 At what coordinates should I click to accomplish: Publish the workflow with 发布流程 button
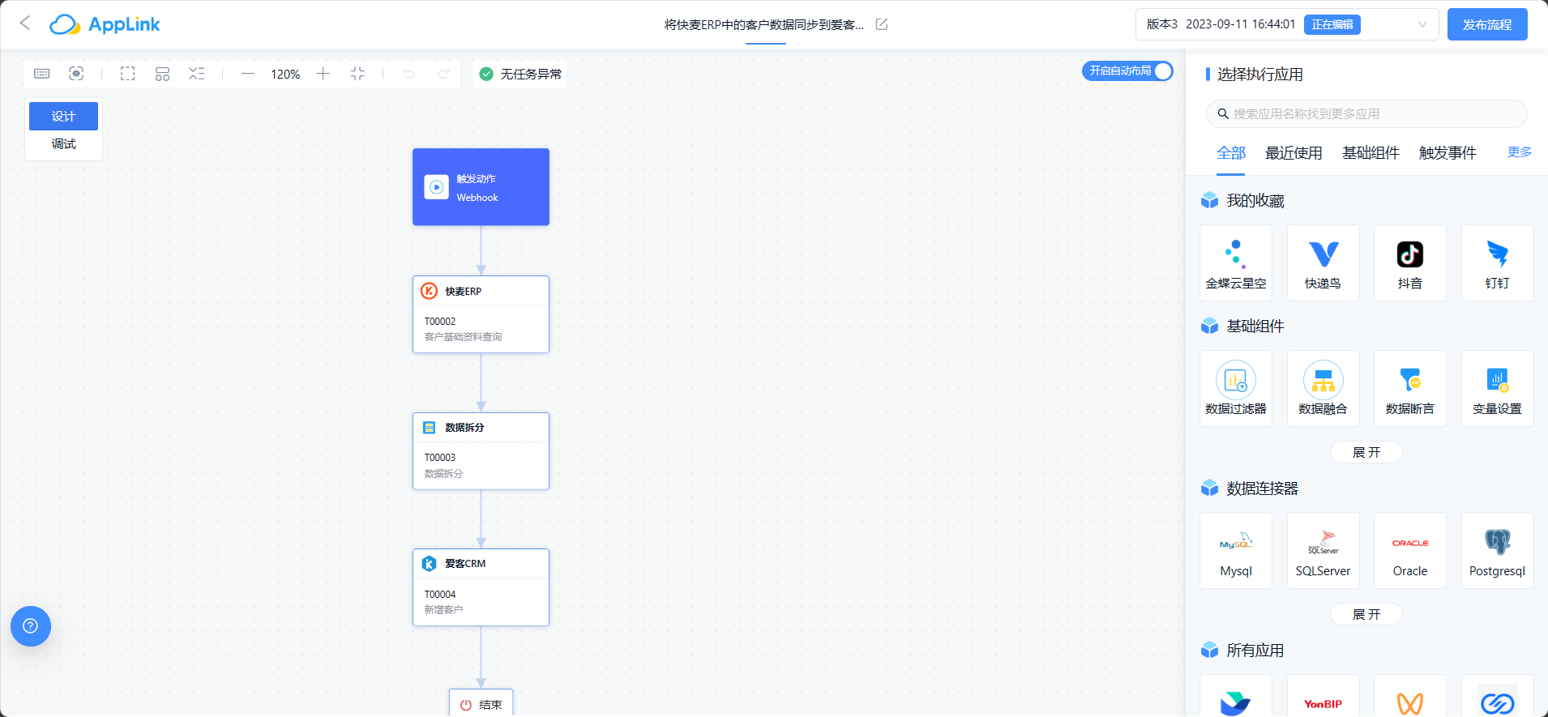click(1487, 24)
